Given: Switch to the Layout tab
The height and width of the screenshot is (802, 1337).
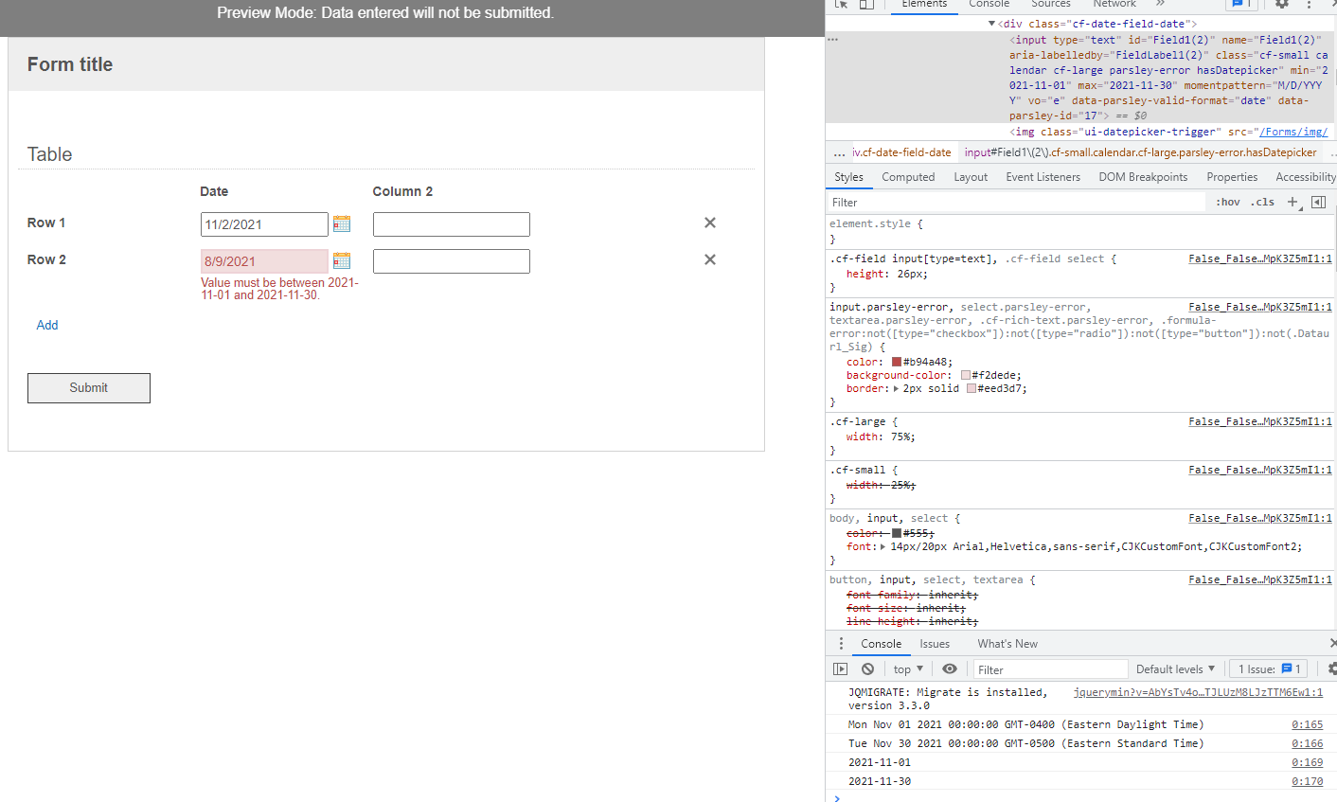Looking at the screenshot, I should coord(971,177).
